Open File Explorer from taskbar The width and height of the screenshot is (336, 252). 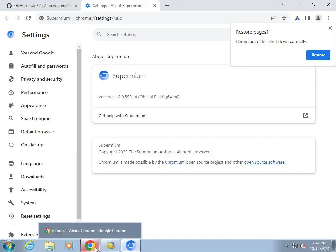pos(50,245)
